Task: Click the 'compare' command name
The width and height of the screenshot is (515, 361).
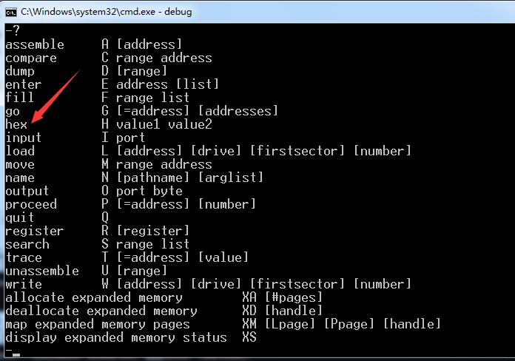Action: click(x=31, y=58)
